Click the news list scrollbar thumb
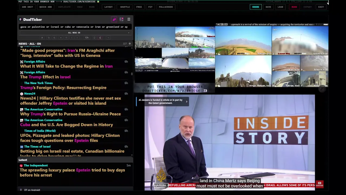The image size is (346, 195). [132, 74]
